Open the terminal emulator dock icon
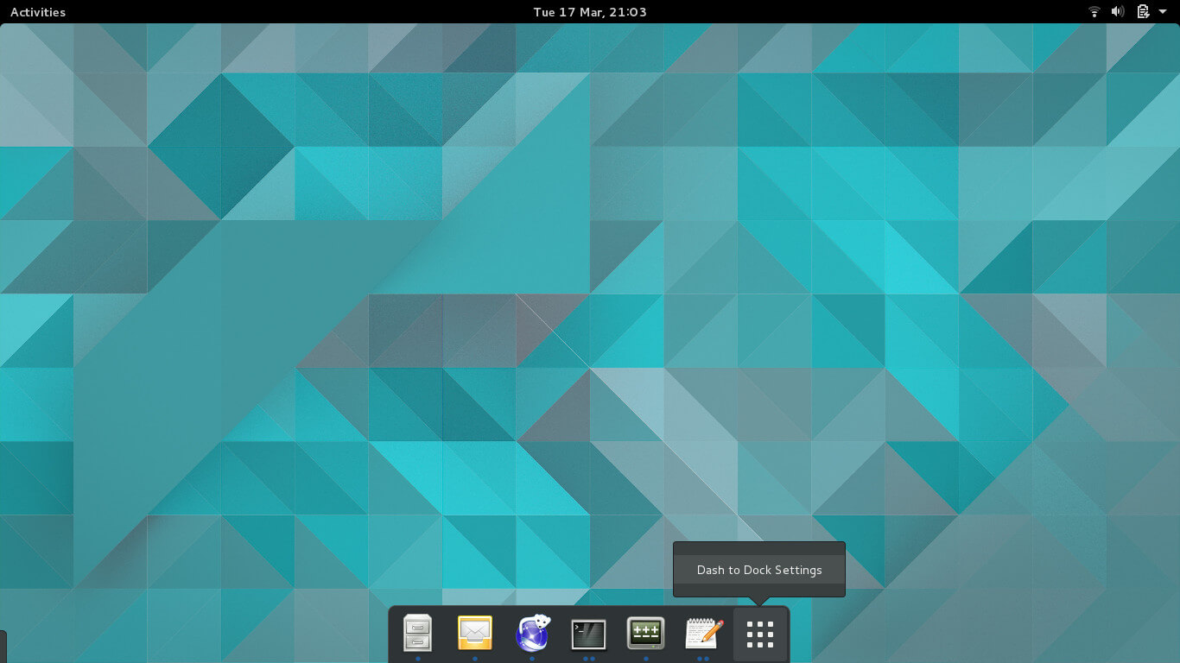This screenshot has height=663, width=1180. click(x=589, y=633)
